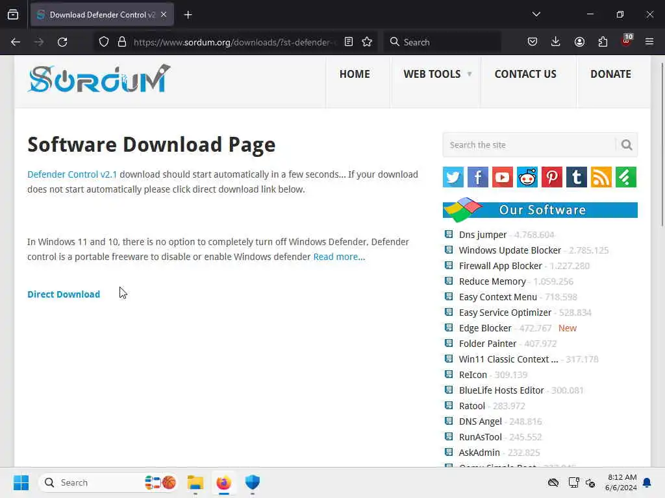Open CONTACT US page
The width and height of the screenshot is (665, 498).
click(x=525, y=74)
